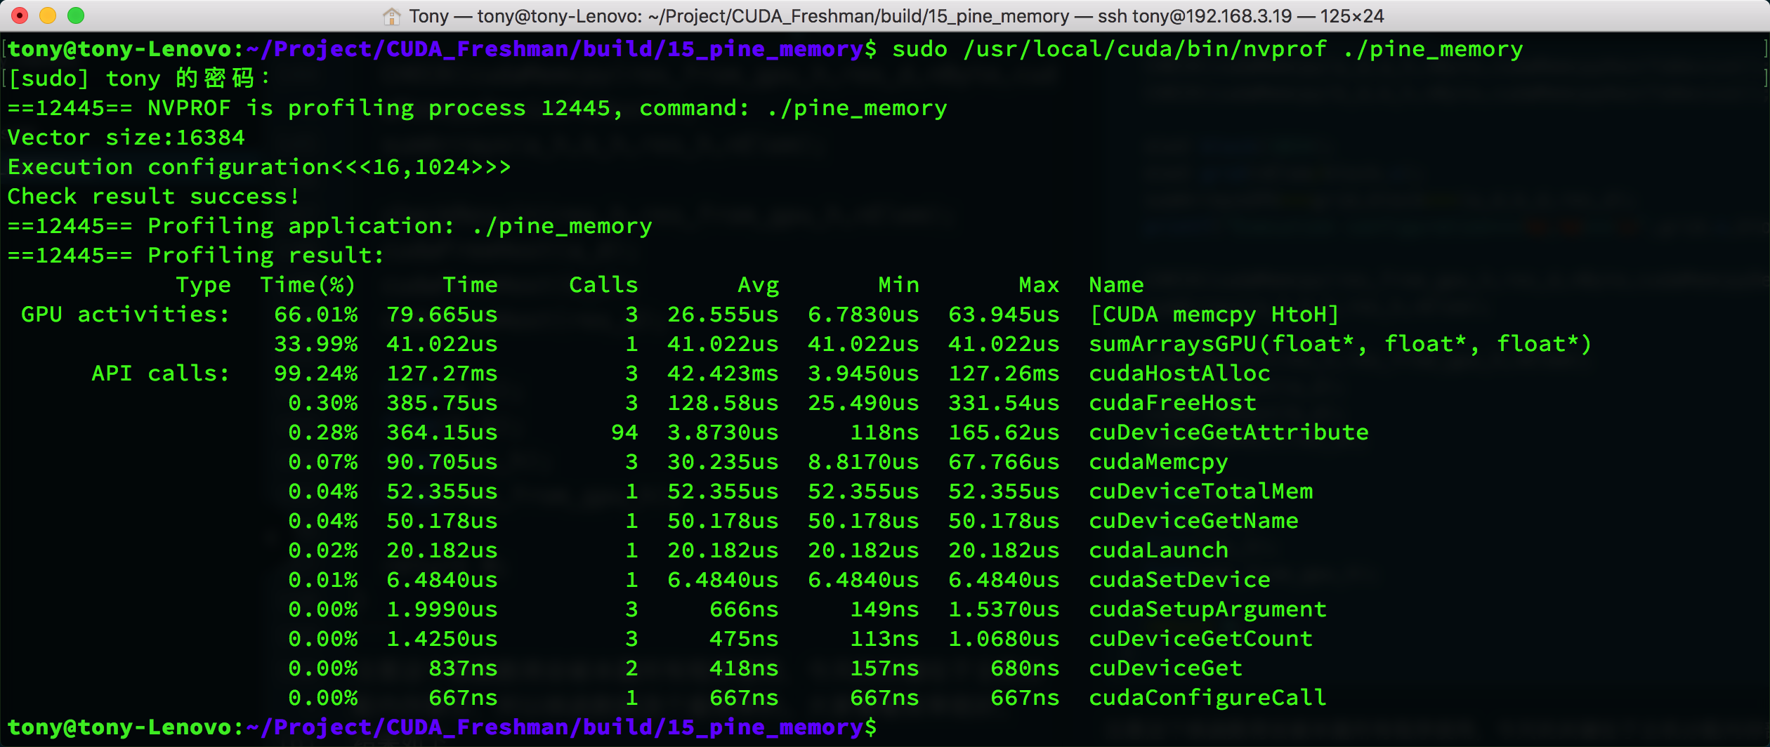Image resolution: width=1770 pixels, height=747 pixels.
Task: Click the '[CUDA memcpy HtoH]' entry
Action: click(x=1214, y=315)
